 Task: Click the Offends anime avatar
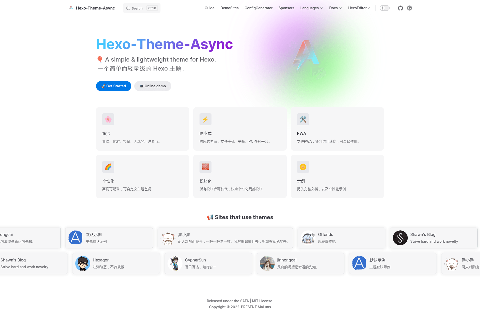click(x=308, y=238)
